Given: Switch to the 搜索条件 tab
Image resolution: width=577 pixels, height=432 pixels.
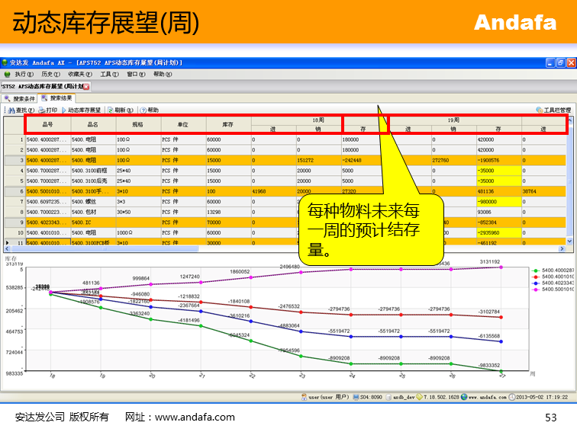Looking at the screenshot, I should 20,98.
